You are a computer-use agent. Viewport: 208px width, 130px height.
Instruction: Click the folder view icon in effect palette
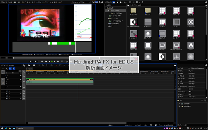point(114,2)
